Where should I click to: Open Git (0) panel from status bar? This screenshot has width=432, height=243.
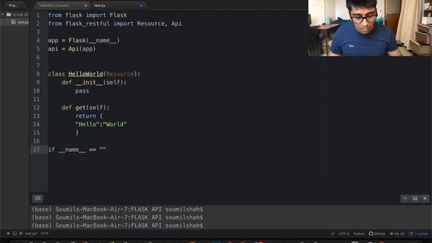tap(397, 234)
